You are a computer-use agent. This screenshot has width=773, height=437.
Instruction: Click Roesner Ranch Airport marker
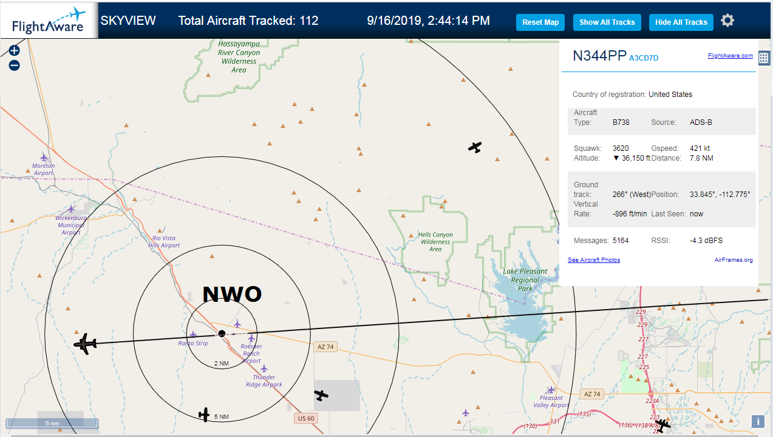(251, 338)
